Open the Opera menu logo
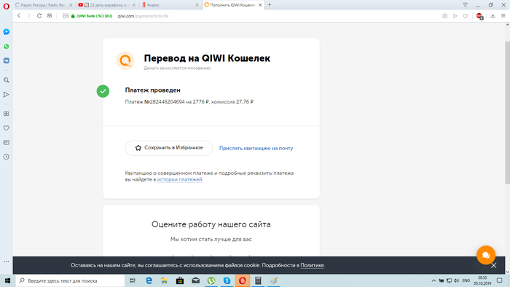510x287 pixels. [x=6, y=6]
